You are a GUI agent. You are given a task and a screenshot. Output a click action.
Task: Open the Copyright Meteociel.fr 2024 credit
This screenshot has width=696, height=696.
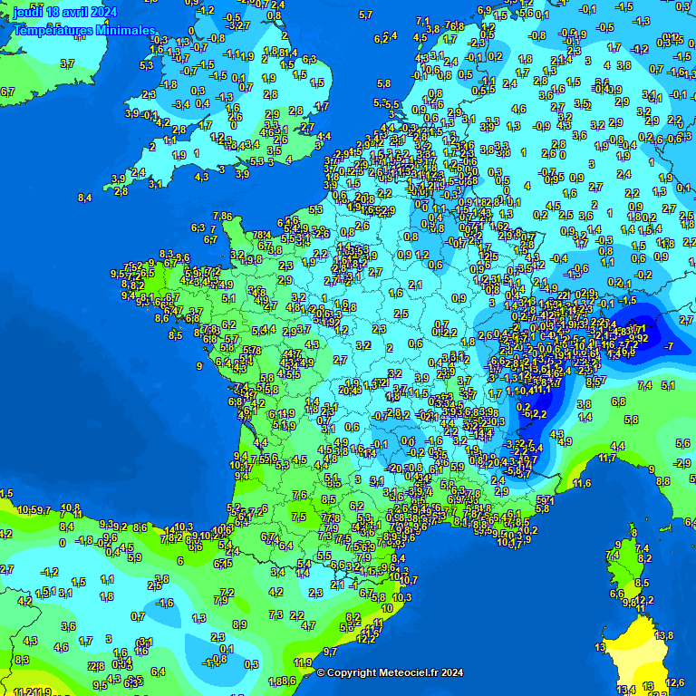click(x=390, y=672)
